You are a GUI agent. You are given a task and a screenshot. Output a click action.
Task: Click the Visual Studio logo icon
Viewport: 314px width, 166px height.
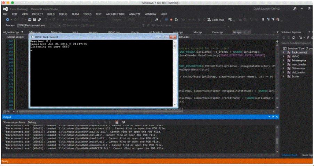pos(5,8)
